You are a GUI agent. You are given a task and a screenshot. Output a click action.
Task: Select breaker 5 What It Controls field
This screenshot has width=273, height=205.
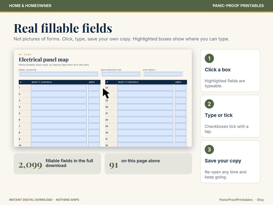[x=59, y=114]
